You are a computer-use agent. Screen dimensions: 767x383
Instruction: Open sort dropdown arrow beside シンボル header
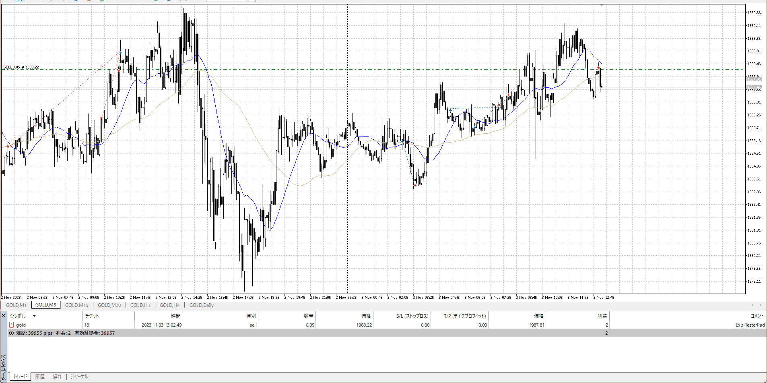click(34, 316)
